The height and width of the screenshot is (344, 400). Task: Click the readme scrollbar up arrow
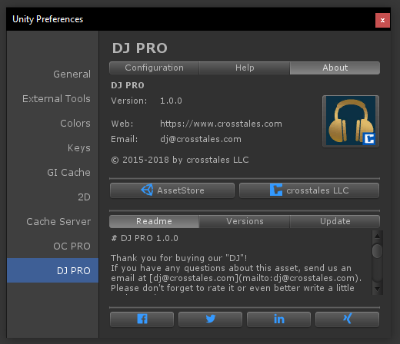point(377,236)
